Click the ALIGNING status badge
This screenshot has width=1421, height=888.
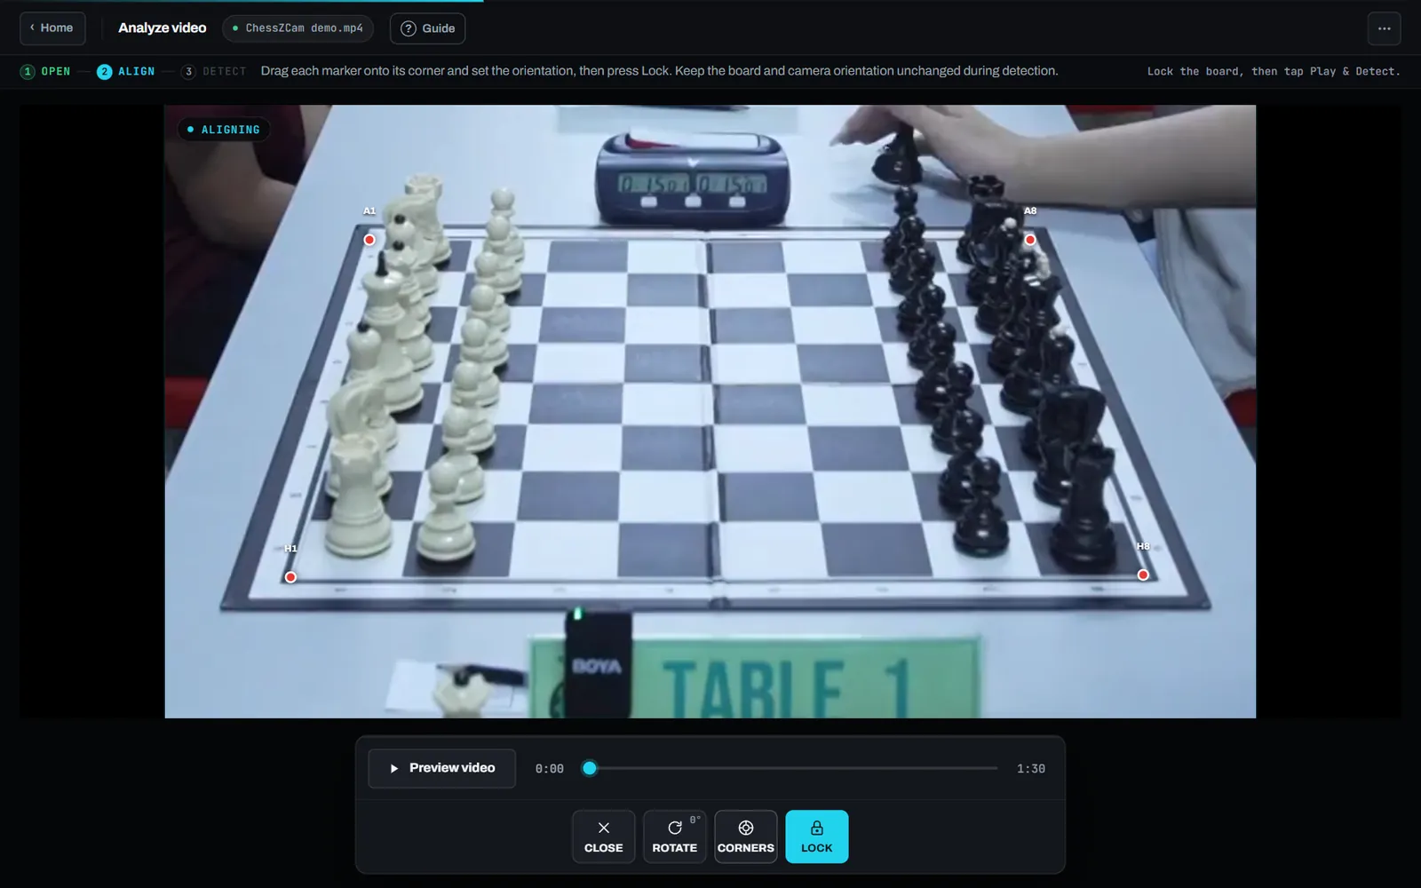pos(223,130)
